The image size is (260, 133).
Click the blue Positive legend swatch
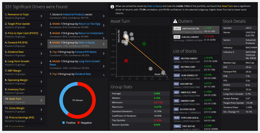(63, 123)
